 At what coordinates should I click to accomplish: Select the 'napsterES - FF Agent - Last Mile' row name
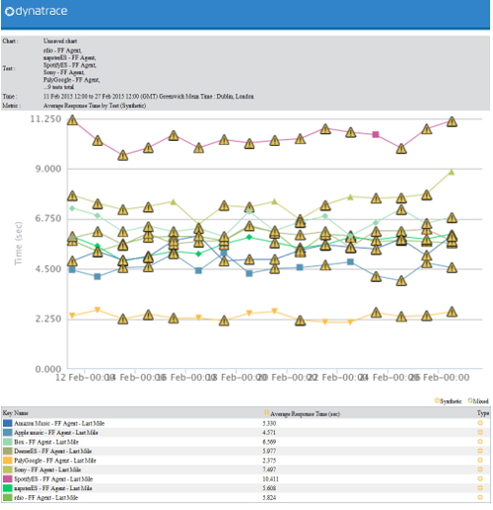pyautogui.click(x=53, y=488)
